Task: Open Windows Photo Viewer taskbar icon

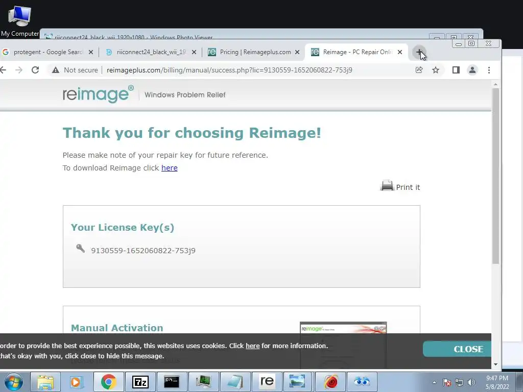Action: pyautogui.click(x=297, y=382)
